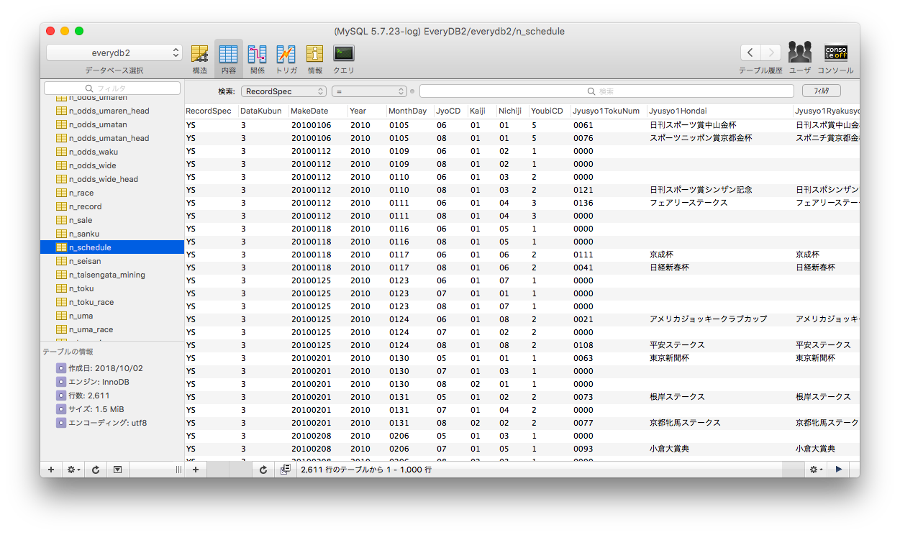
Task: Refresh the table list in sidebar
Action: click(x=96, y=470)
